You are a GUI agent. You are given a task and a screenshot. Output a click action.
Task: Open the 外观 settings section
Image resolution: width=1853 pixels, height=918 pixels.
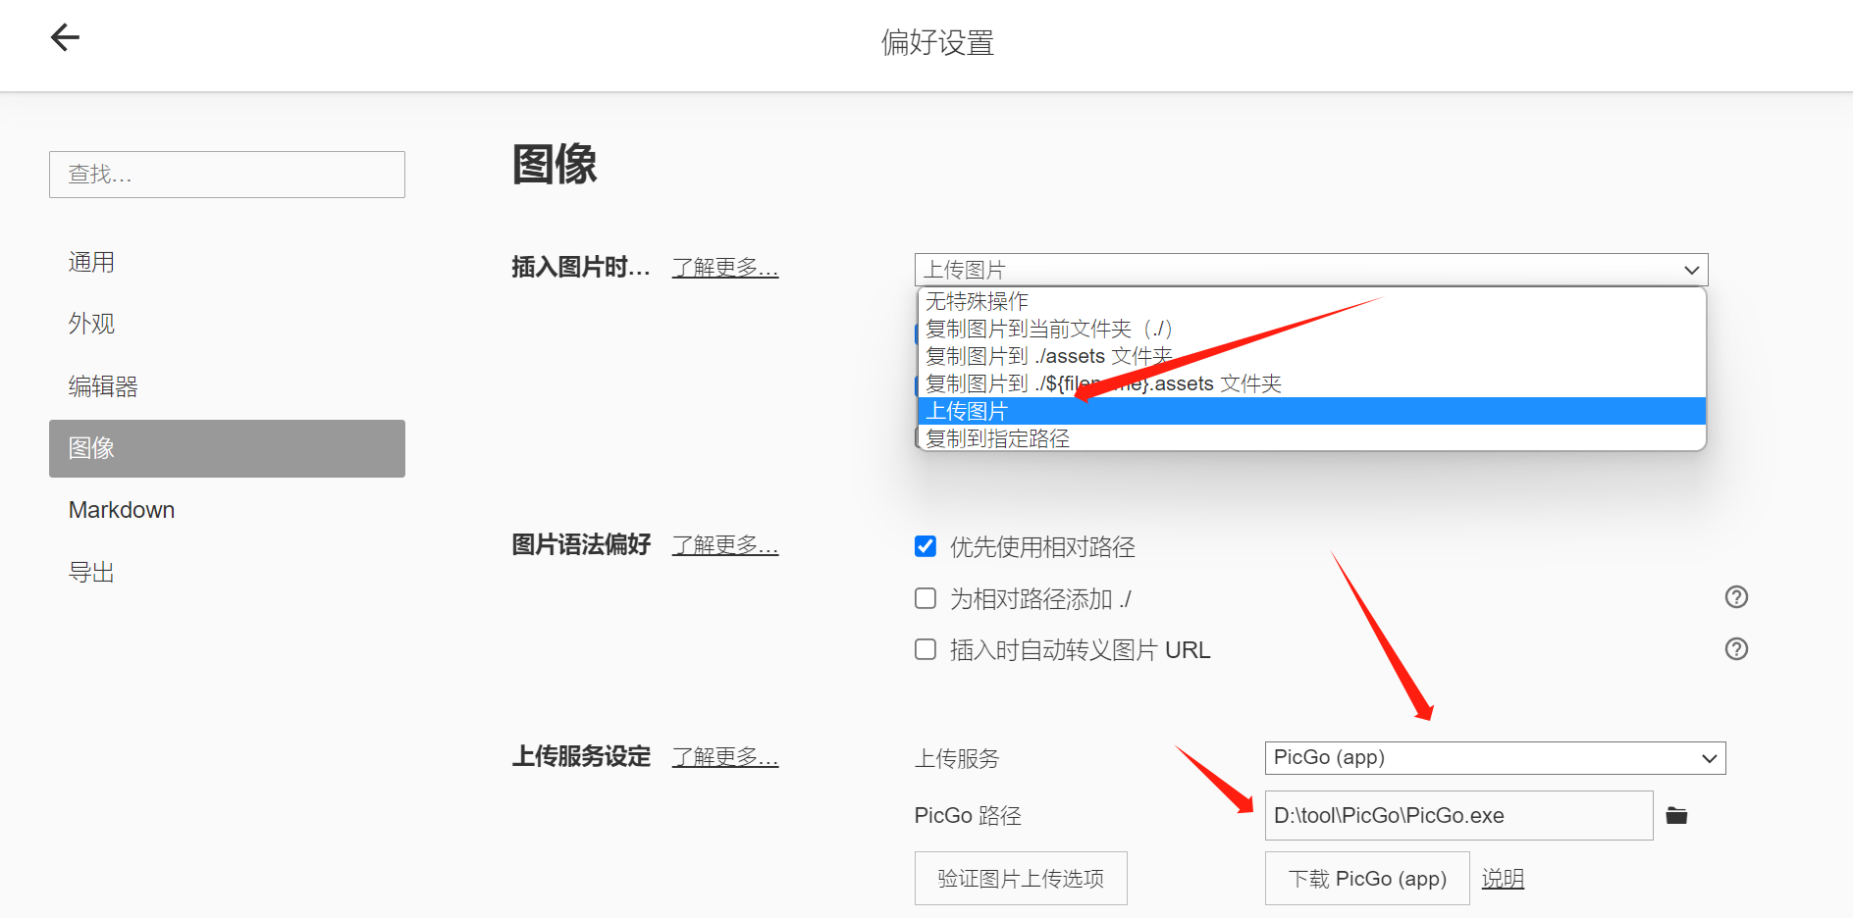227,324
